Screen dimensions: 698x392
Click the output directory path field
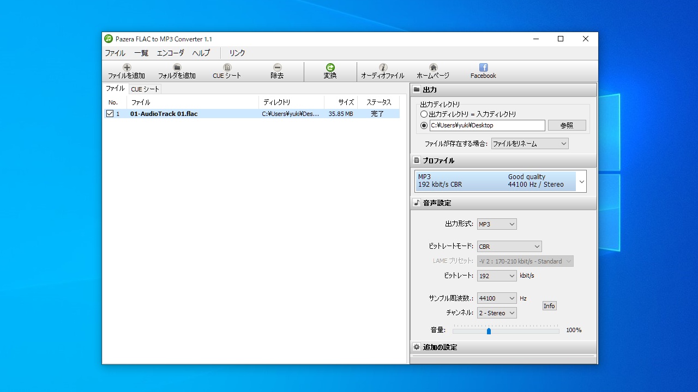coord(487,125)
